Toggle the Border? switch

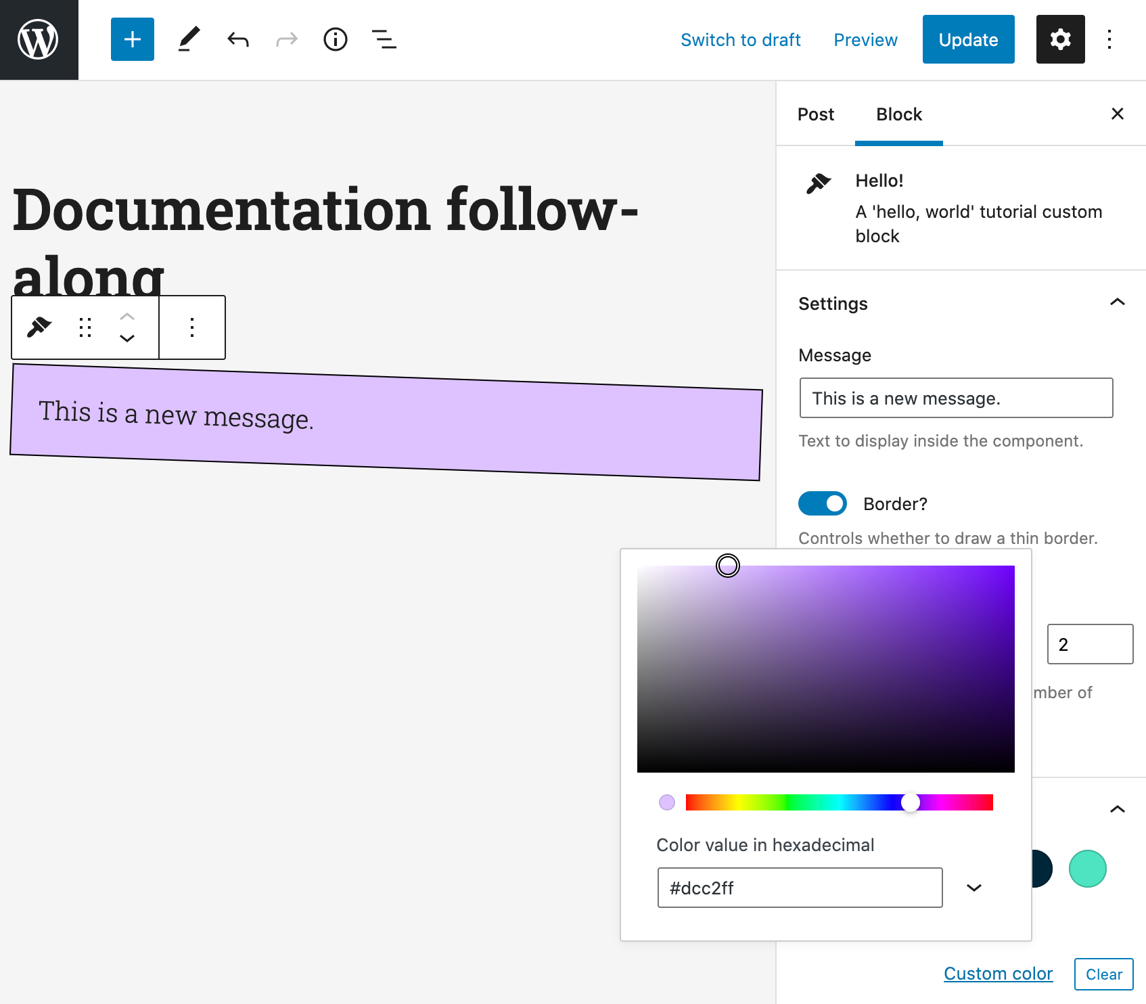pos(823,504)
